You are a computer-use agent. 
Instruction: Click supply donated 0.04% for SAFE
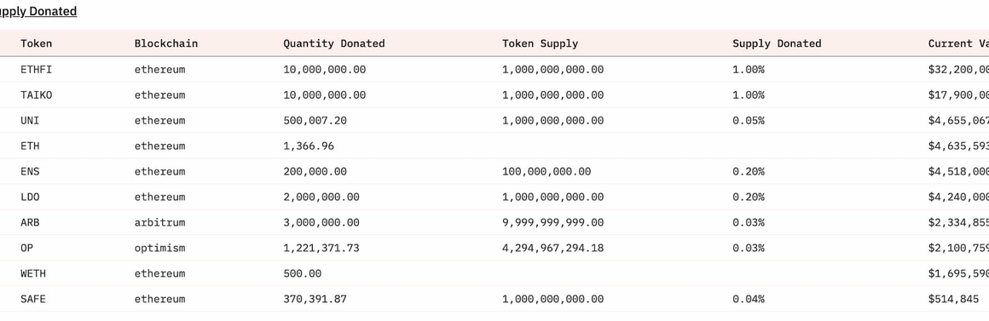748,299
